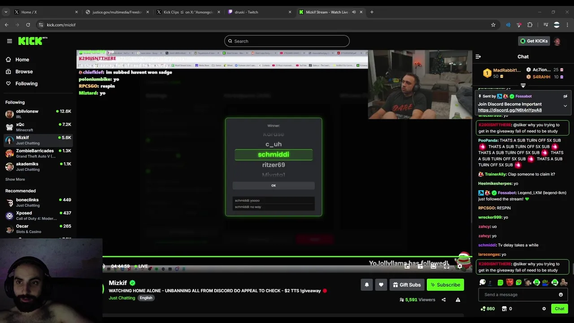Report the stream with the warning icon
Viewport: 574px width, 323px height.
[458, 300]
